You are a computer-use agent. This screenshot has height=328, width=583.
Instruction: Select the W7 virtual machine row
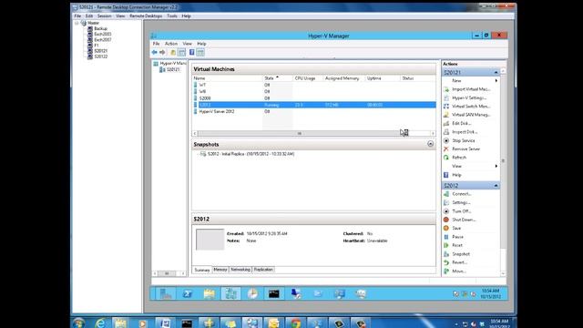click(314, 85)
